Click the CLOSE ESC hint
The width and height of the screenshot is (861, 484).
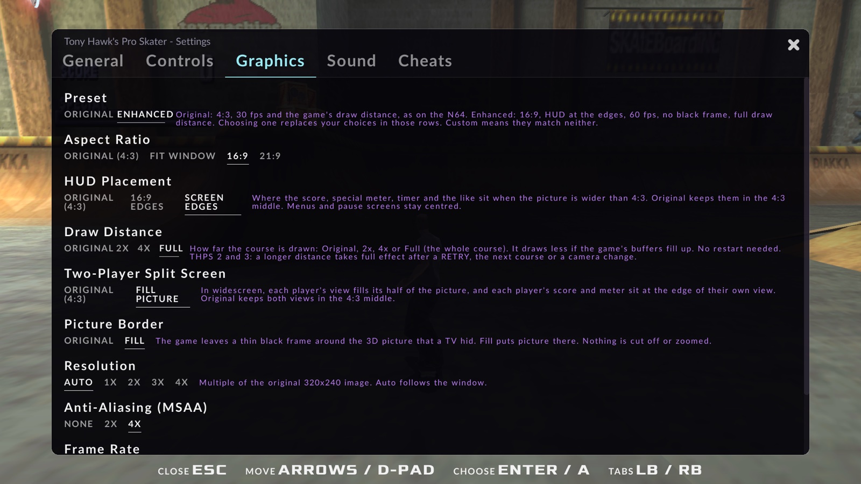point(192,470)
